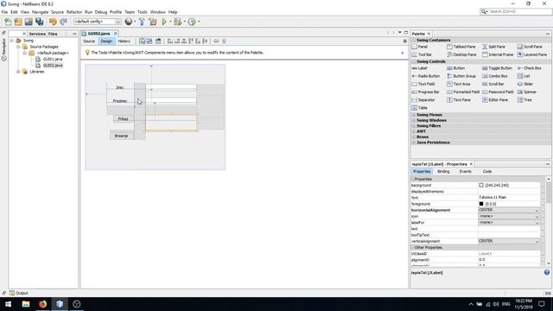Select the Prikaz button in the form

pos(123,119)
